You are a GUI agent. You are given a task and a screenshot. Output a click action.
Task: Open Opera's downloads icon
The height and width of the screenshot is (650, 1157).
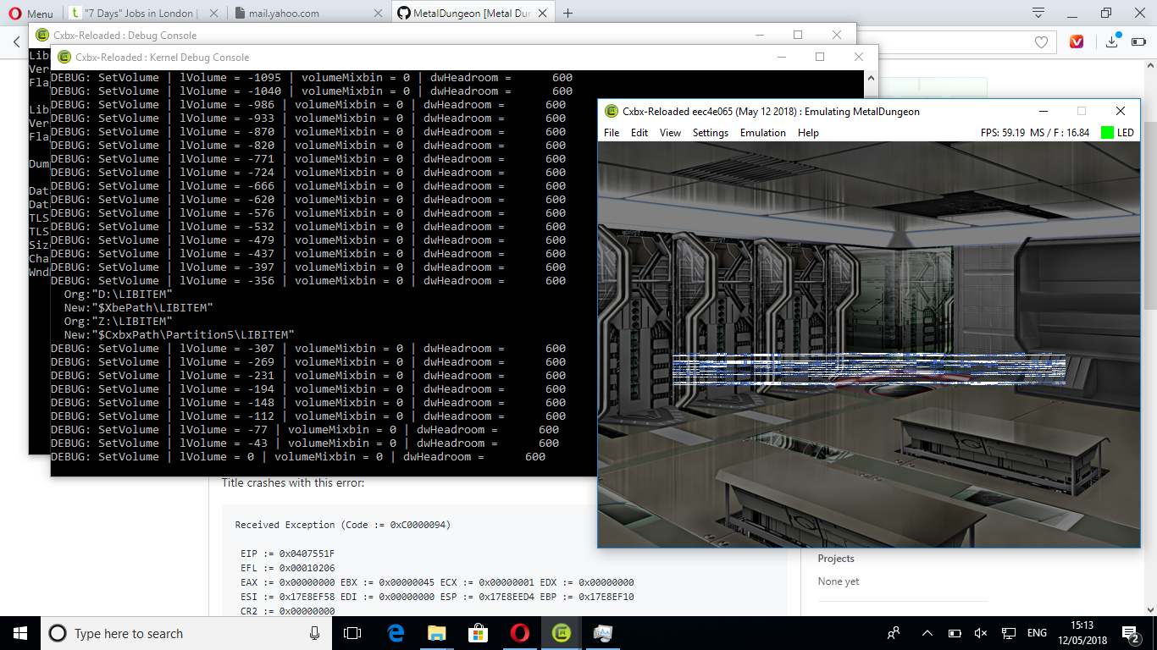click(1112, 41)
